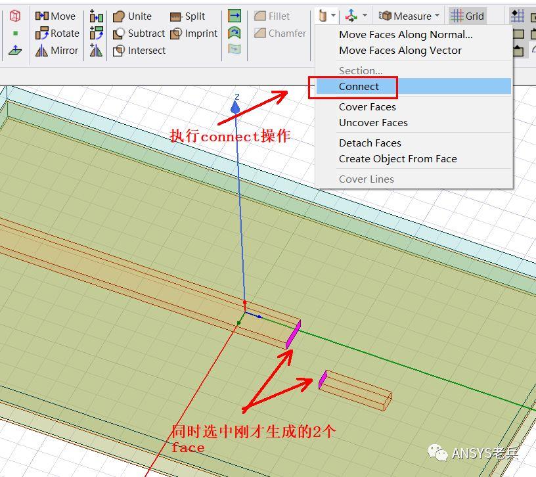Click the Chamfer button
Image resolution: width=536 pixels, height=477 pixels.
tap(280, 33)
